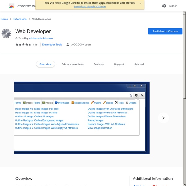Click the Options icon in screenshot

(x=127, y=103)
